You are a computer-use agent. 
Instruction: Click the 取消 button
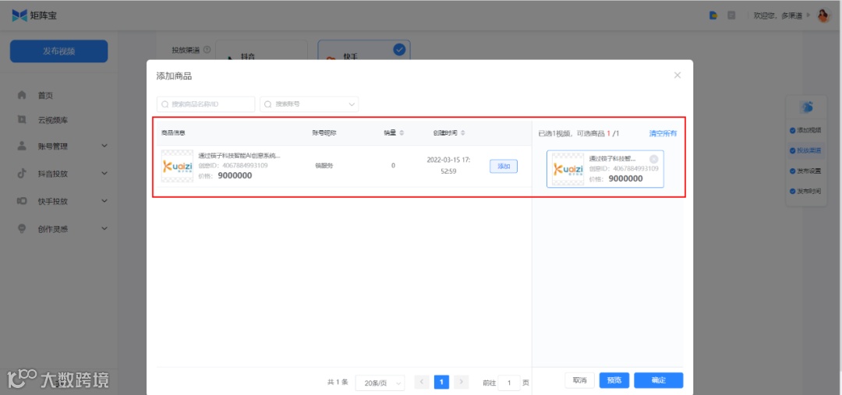(x=579, y=380)
